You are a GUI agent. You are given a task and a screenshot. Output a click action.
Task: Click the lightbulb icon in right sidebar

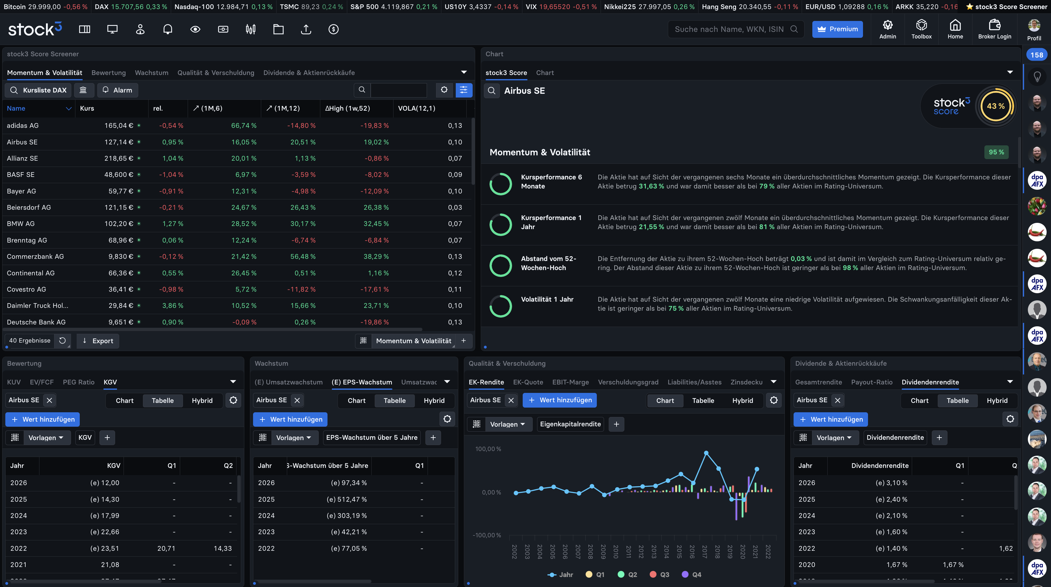coord(1037,76)
